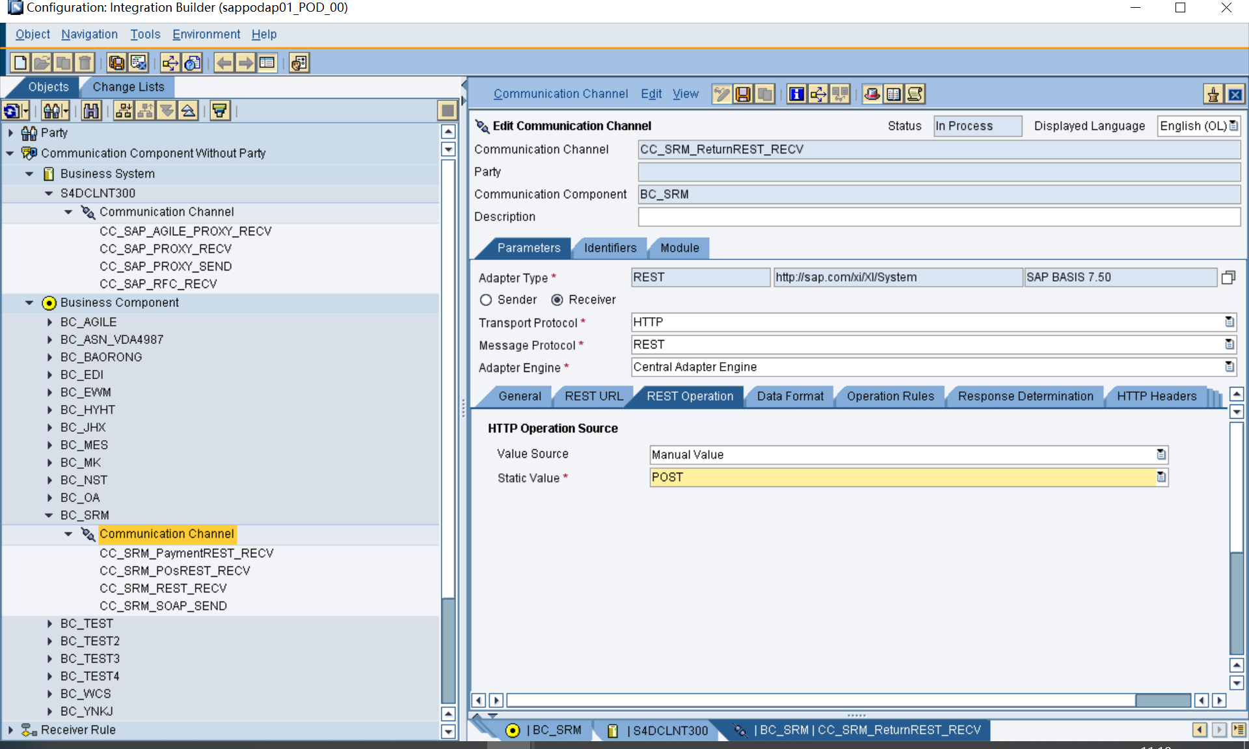This screenshot has height=749, width=1249.
Task: Click the binoculars find icon in Objects toolbar
Action: [92, 111]
